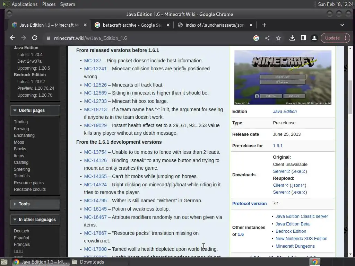Viewport: 355px width, 266px height.
Task: Reload the current wiki page
Action: pyautogui.click(x=35, y=38)
